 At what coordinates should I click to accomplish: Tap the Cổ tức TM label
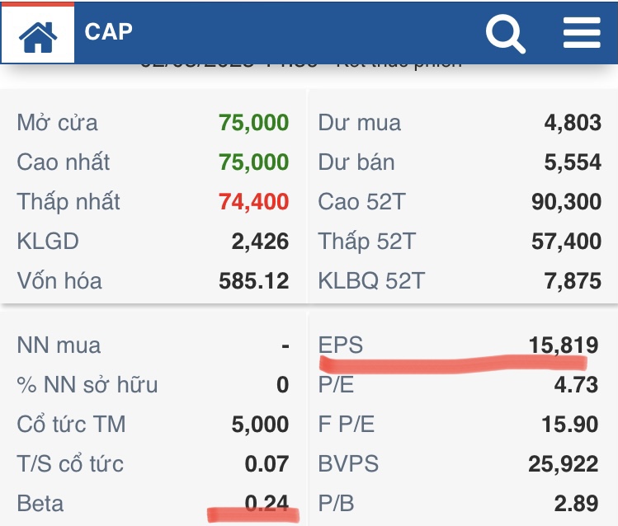71,425
